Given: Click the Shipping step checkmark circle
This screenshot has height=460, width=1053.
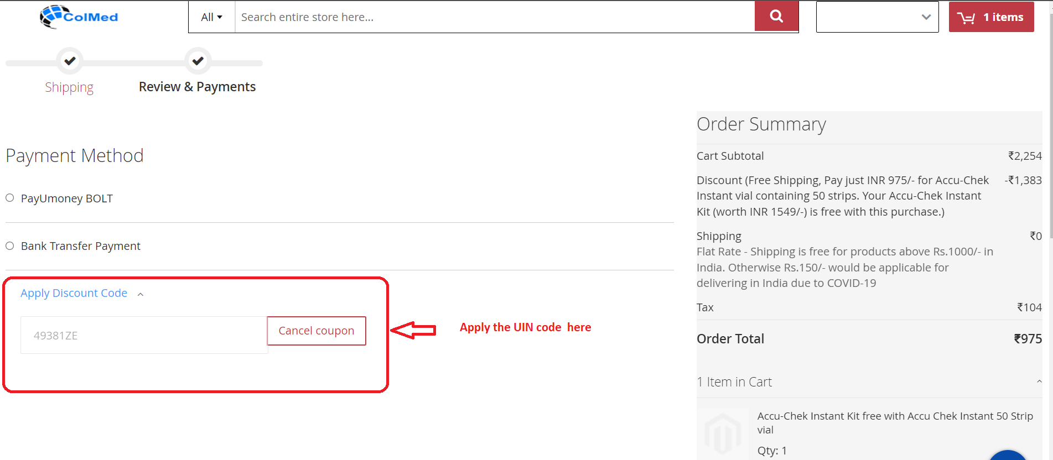Looking at the screenshot, I should click(x=70, y=61).
